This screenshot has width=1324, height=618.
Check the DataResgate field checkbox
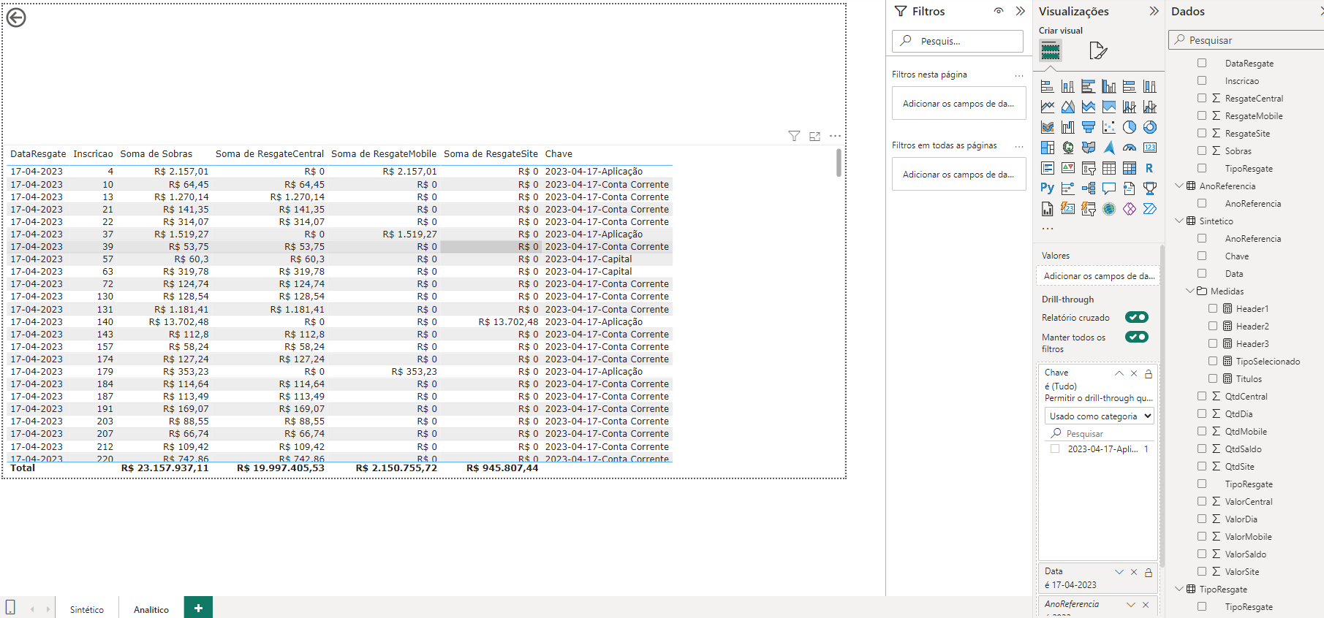(x=1202, y=63)
